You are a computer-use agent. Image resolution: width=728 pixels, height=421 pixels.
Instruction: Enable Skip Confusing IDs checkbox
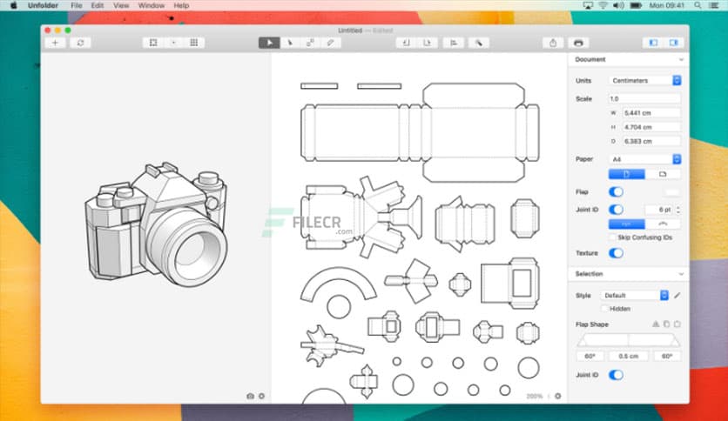tap(612, 237)
